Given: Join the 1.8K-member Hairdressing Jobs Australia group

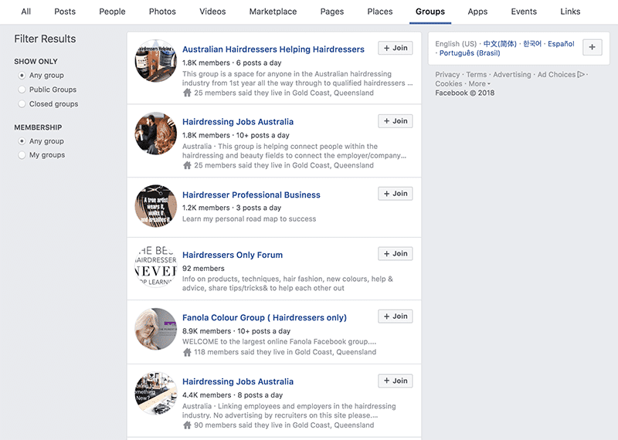Looking at the screenshot, I should click(x=396, y=121).
